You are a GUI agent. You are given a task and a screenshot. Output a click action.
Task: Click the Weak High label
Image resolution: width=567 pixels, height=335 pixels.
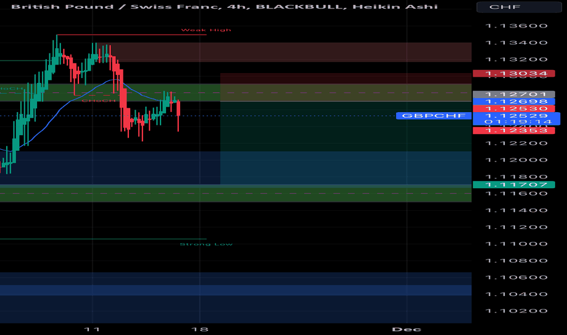206,30
